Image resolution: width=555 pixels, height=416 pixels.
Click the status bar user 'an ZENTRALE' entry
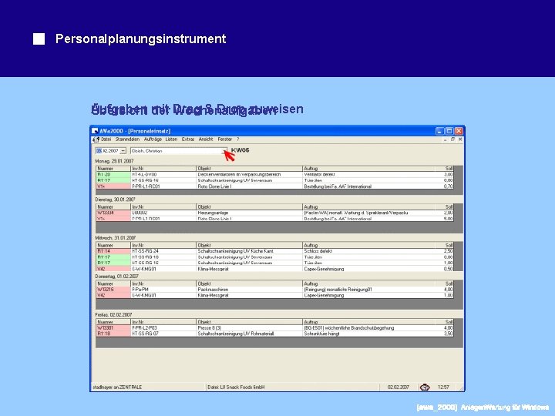pos(117,387)
